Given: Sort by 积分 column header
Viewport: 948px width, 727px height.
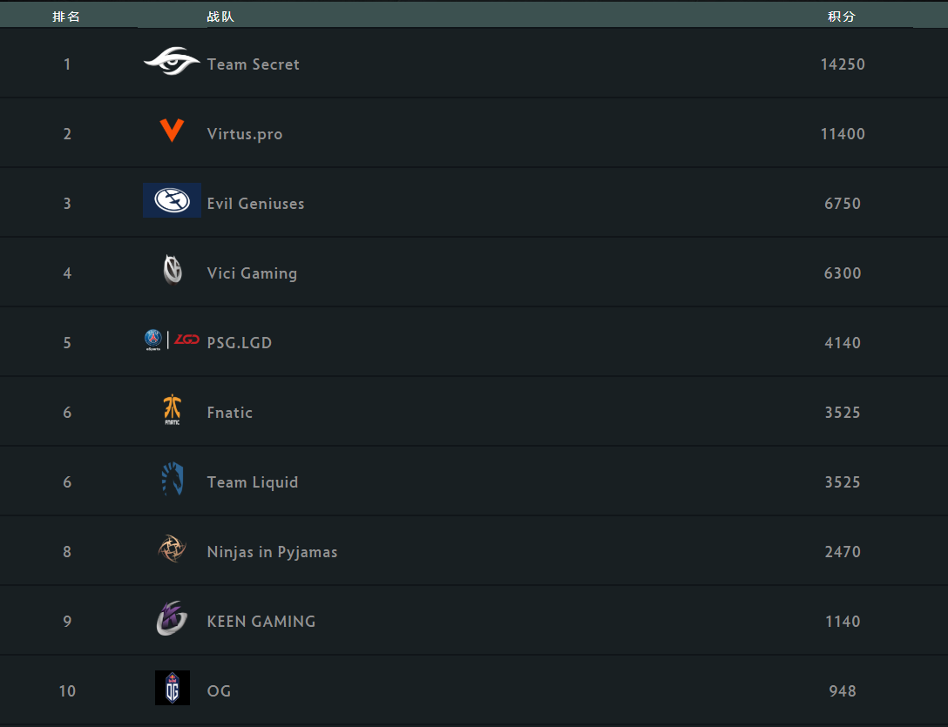Looking at the screenshot, I should [843, 17].
